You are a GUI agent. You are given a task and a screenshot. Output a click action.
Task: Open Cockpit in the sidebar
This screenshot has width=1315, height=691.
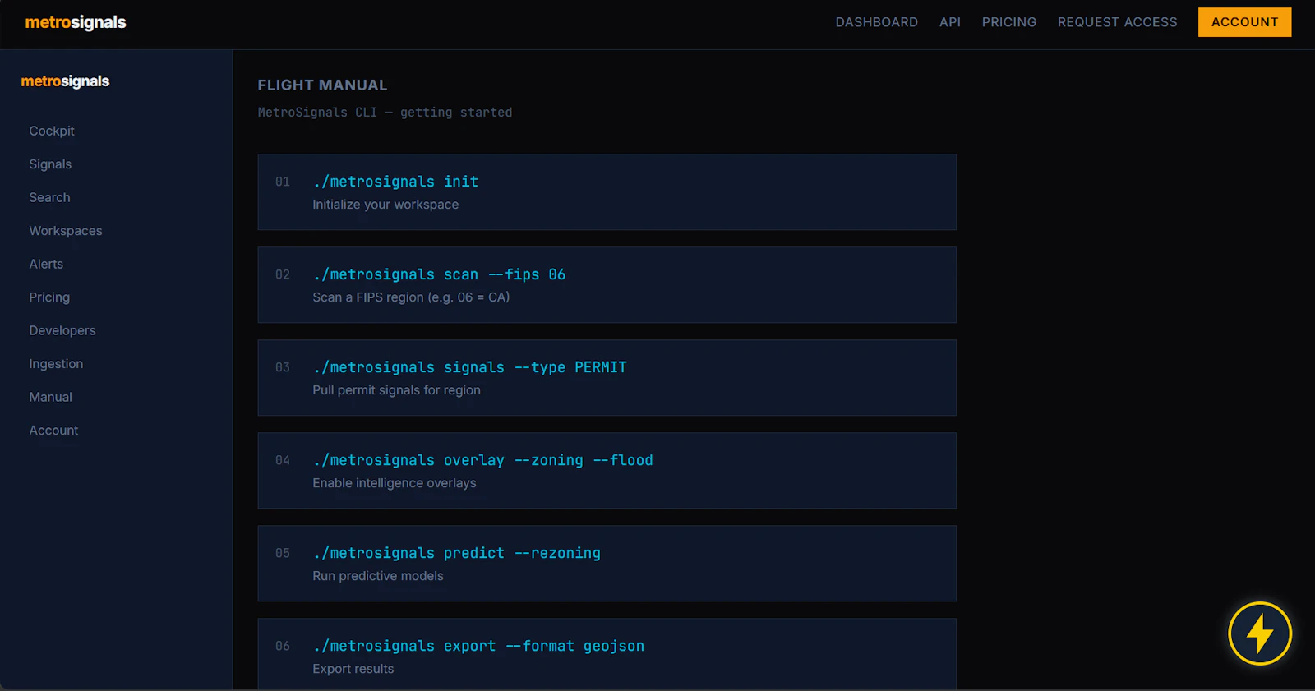pos(52,131)
